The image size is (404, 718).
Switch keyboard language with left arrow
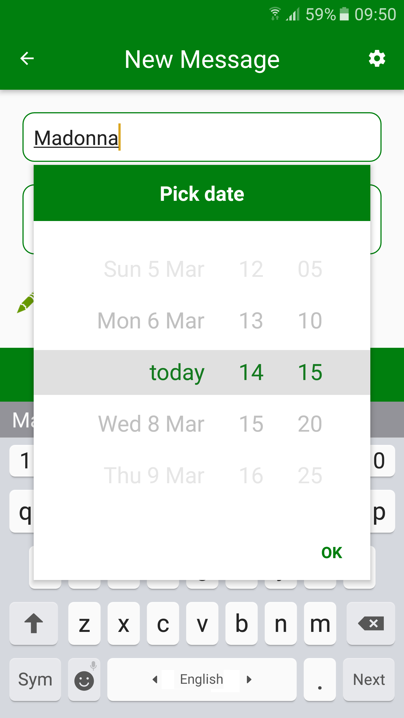(x=155, y=680)
